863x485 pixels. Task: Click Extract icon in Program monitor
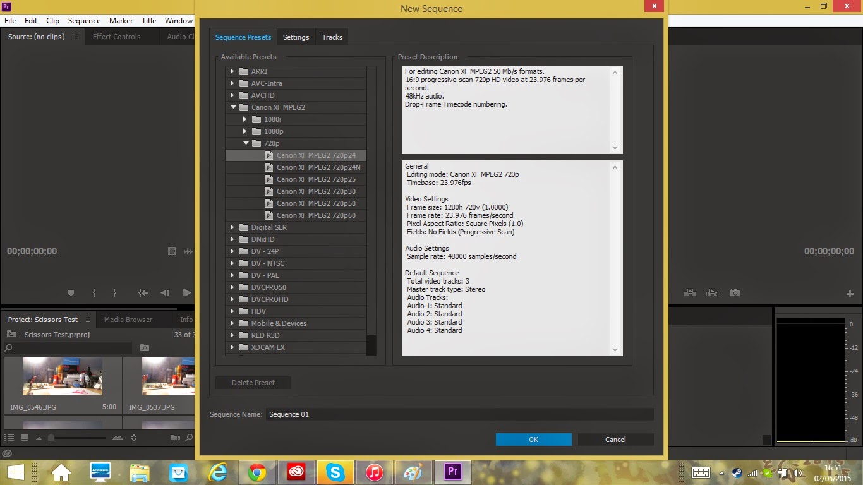(x=713, y=293)
